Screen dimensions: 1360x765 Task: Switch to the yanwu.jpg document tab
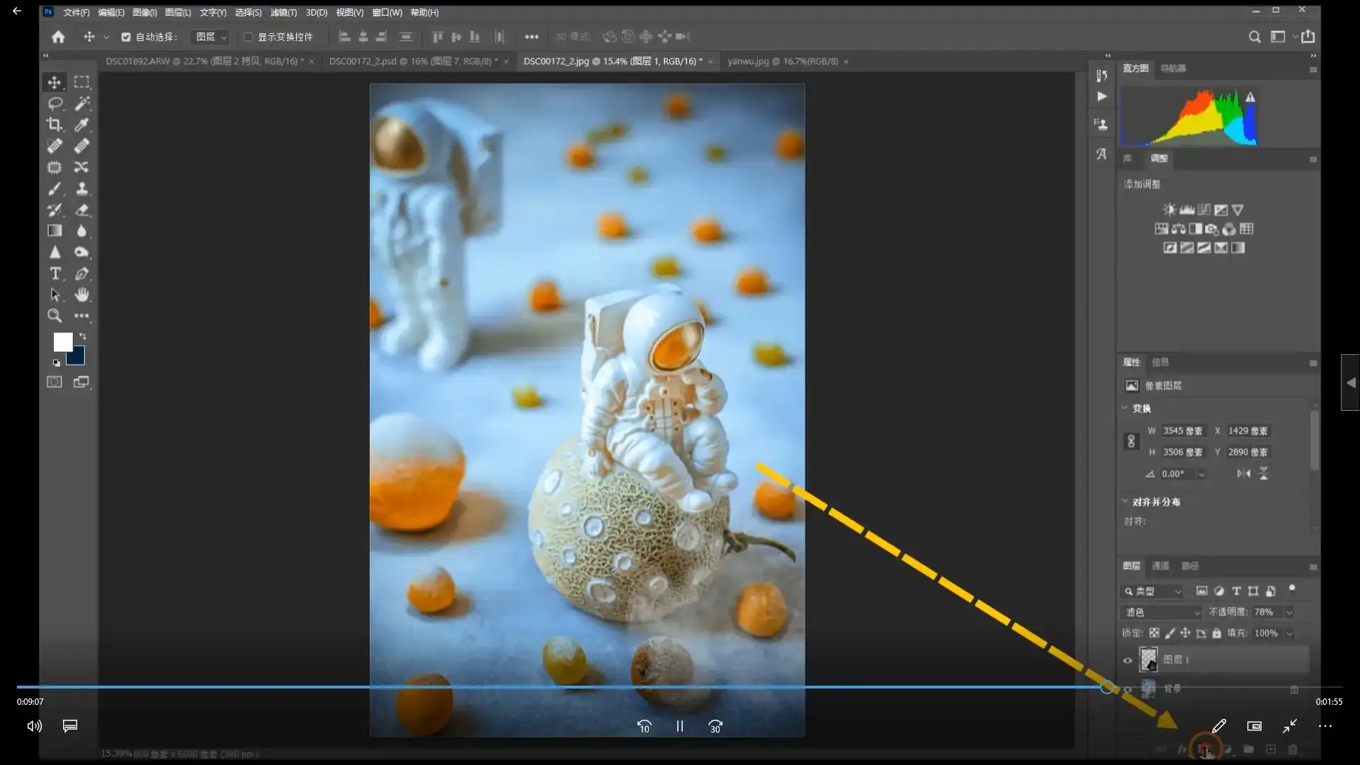[782, 62]
